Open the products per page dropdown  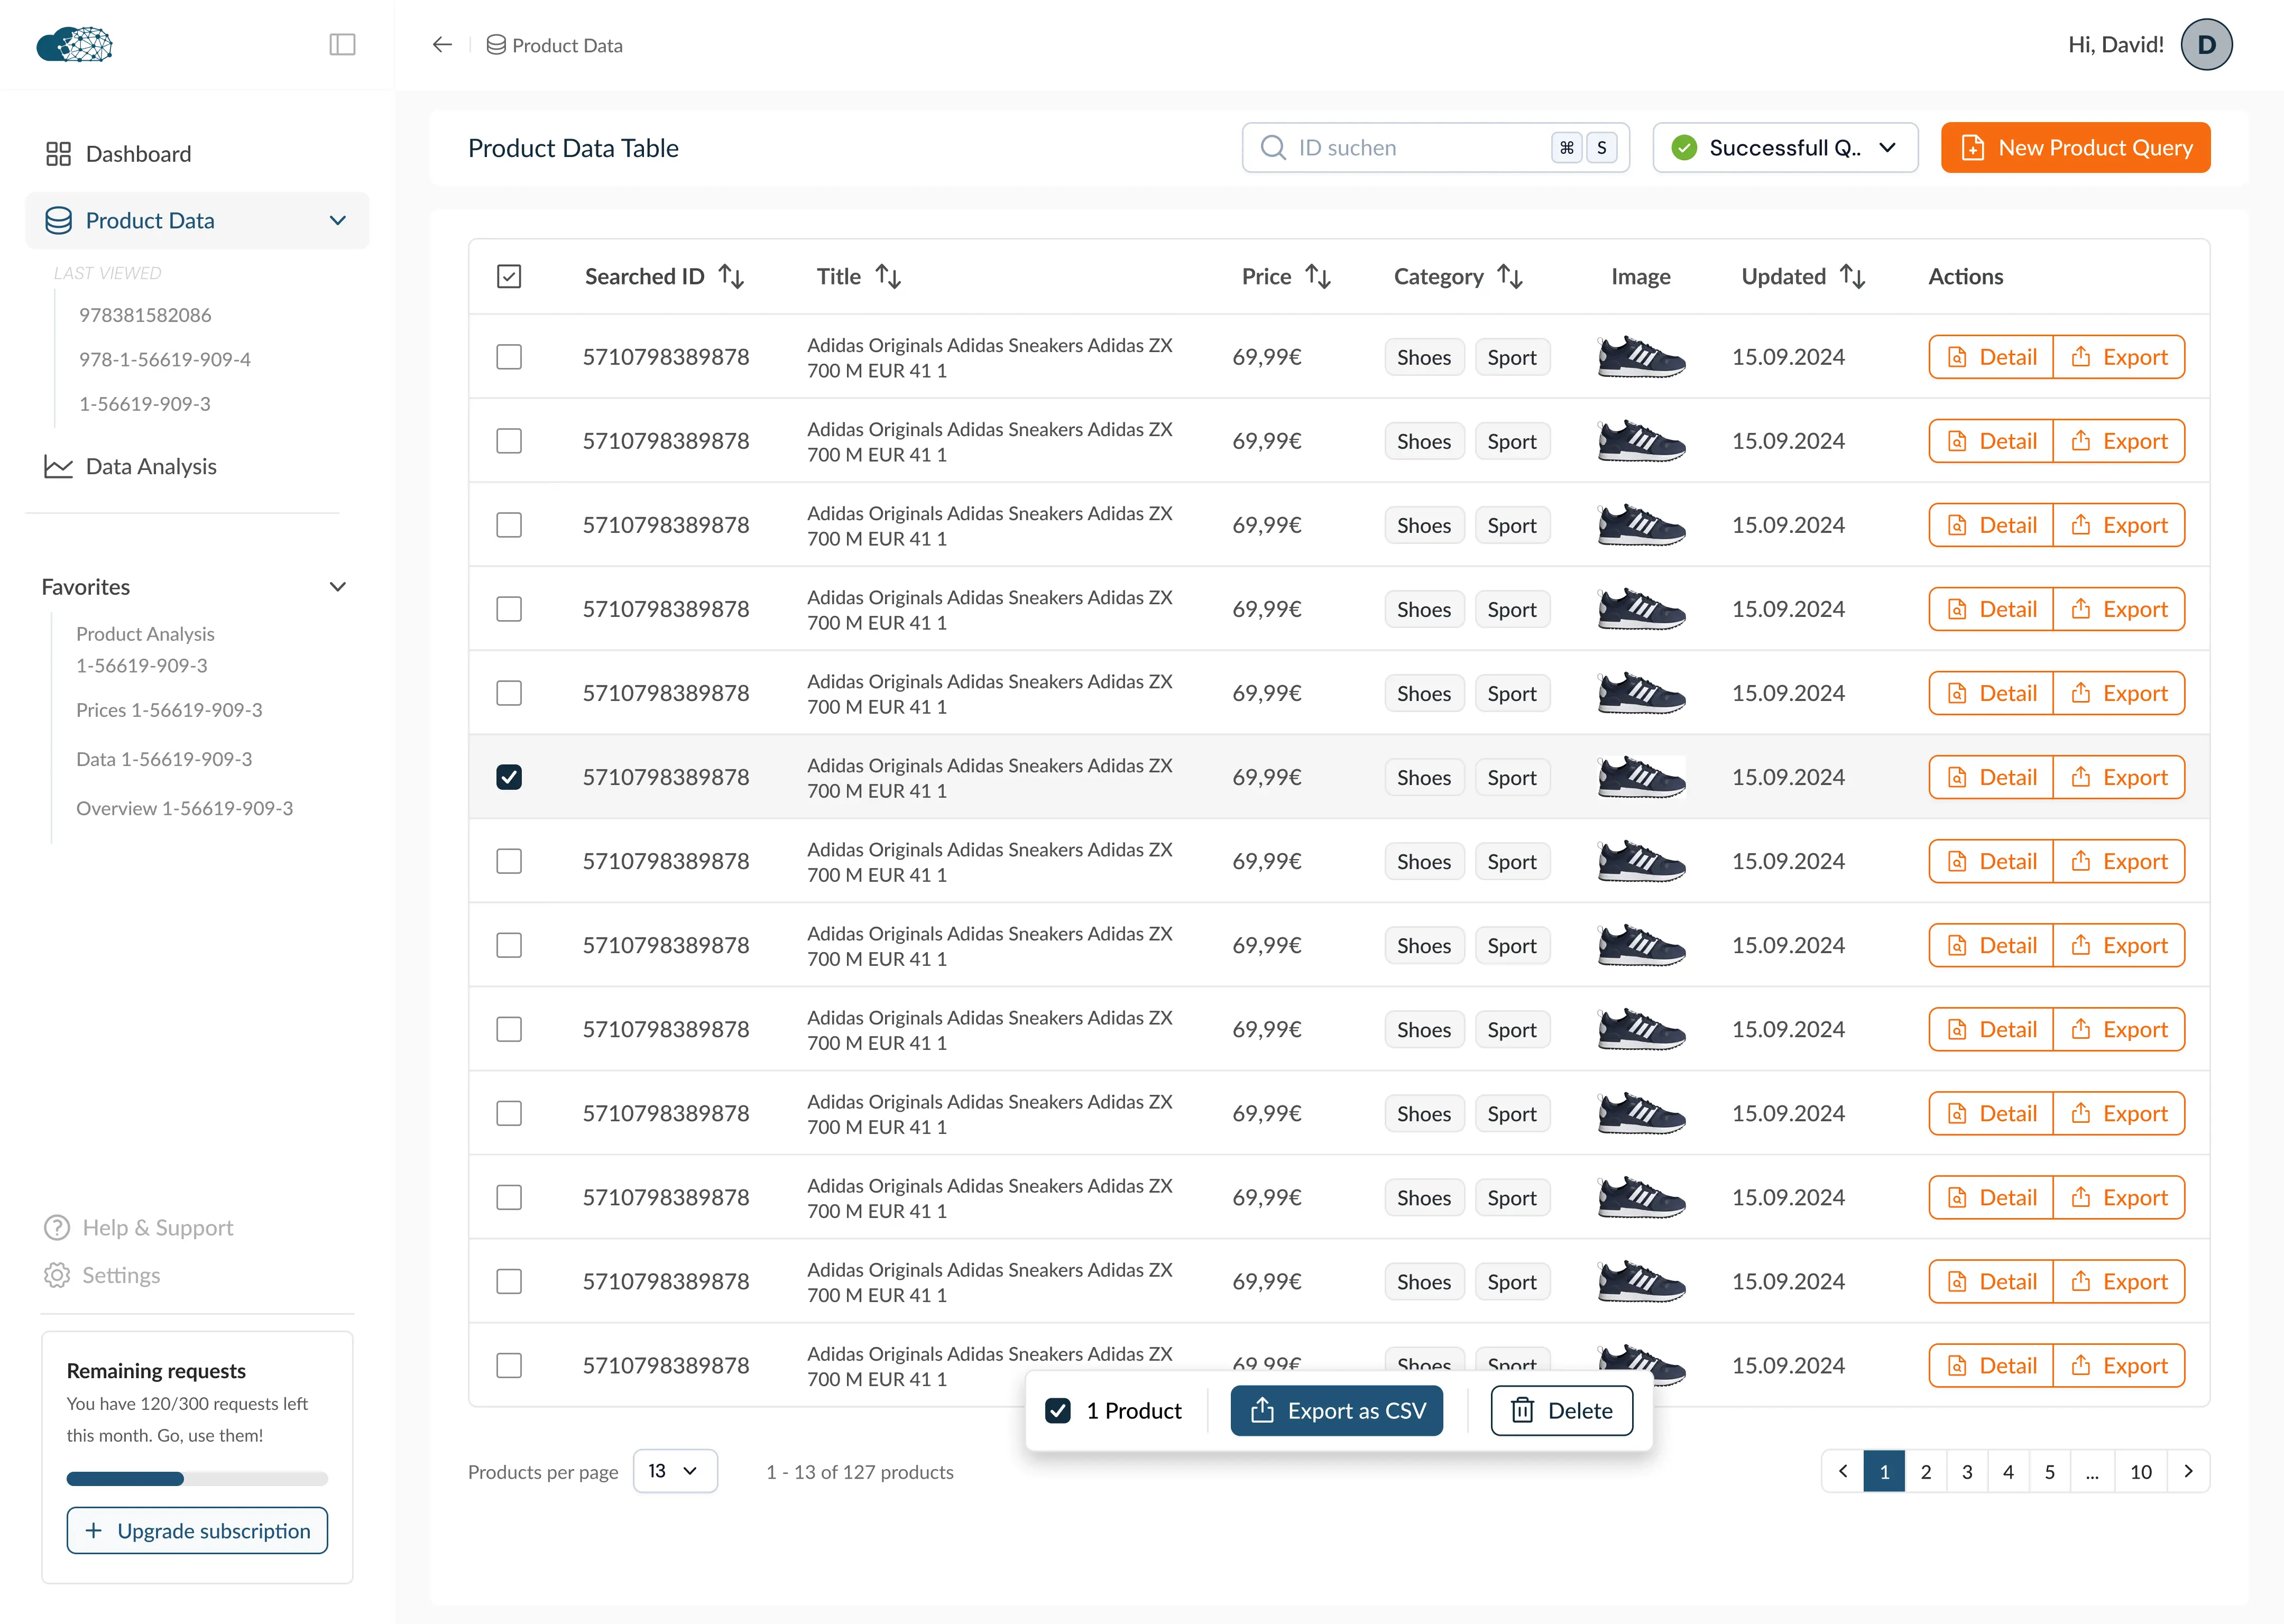click(675, 1471)
